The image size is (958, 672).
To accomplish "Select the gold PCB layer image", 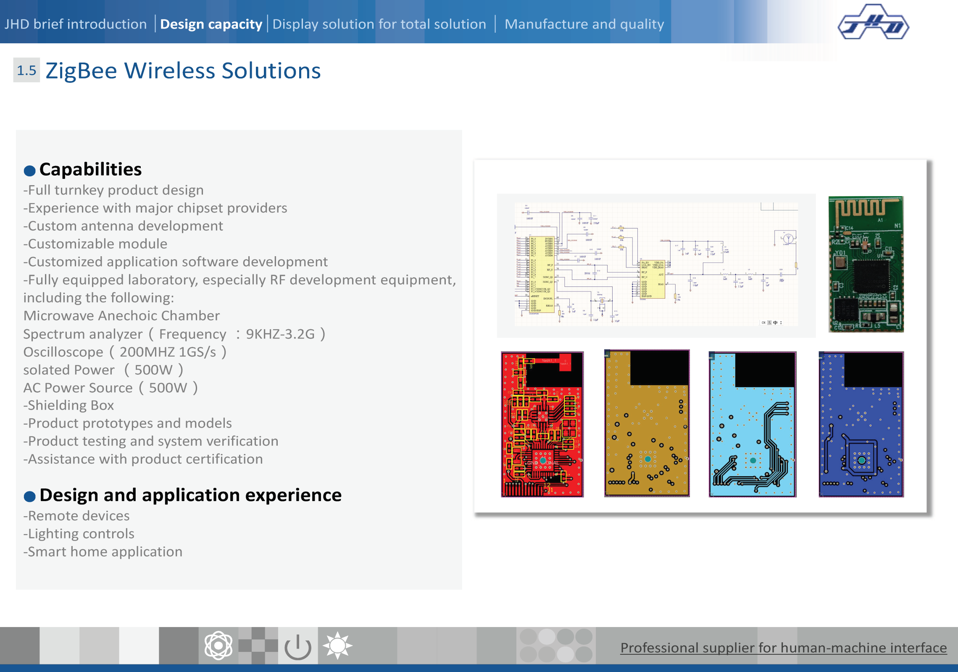I will pos(647,423).
